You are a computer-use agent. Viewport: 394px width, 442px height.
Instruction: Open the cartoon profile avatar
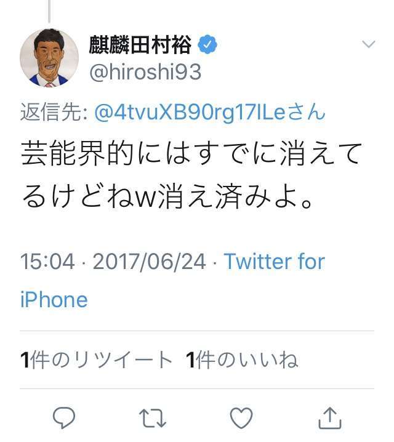coord(49,58)
